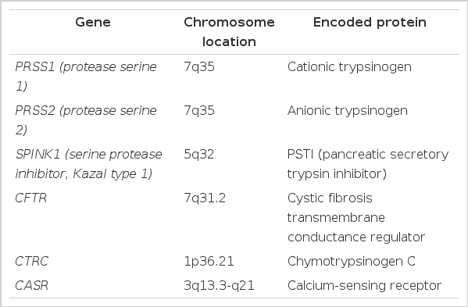Select the SPINK1 gene cell

tap(88, 164)
